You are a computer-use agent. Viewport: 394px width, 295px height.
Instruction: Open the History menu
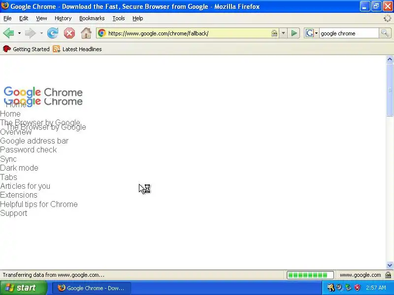[x=63, y=18]
